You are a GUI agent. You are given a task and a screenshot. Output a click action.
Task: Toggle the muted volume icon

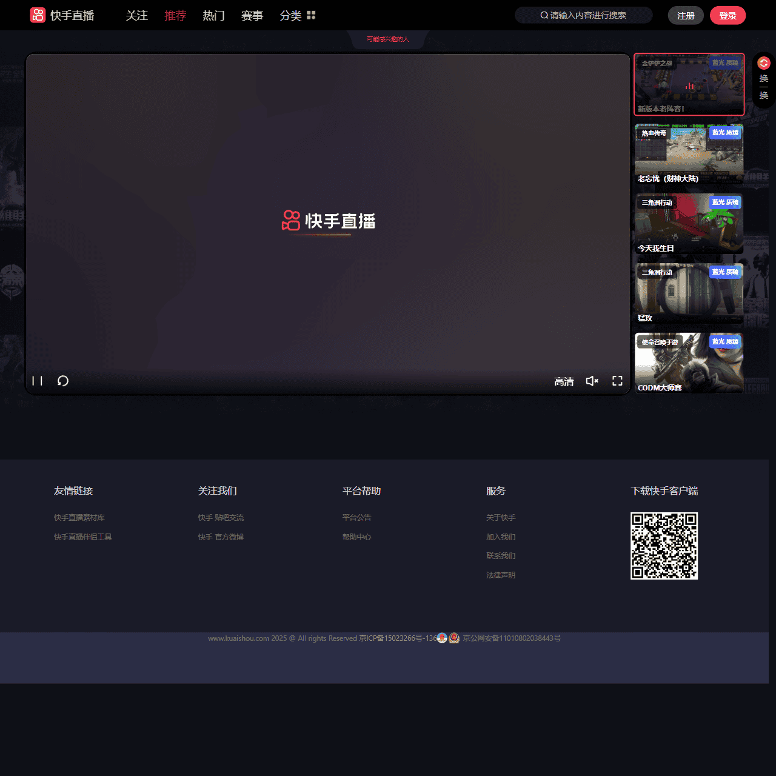tap(592, 381)
